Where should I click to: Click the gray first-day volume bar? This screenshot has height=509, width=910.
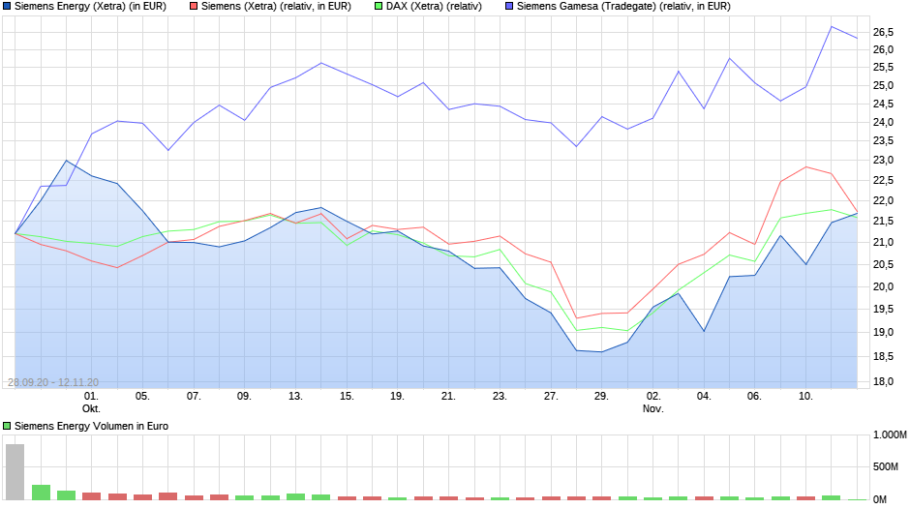(15, 472)
